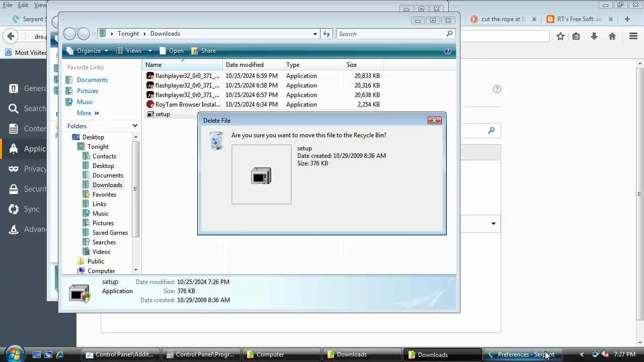Click the help question mark in browser preferences
644x362 pixels.
pyautogui.click(x=497, y=89)
